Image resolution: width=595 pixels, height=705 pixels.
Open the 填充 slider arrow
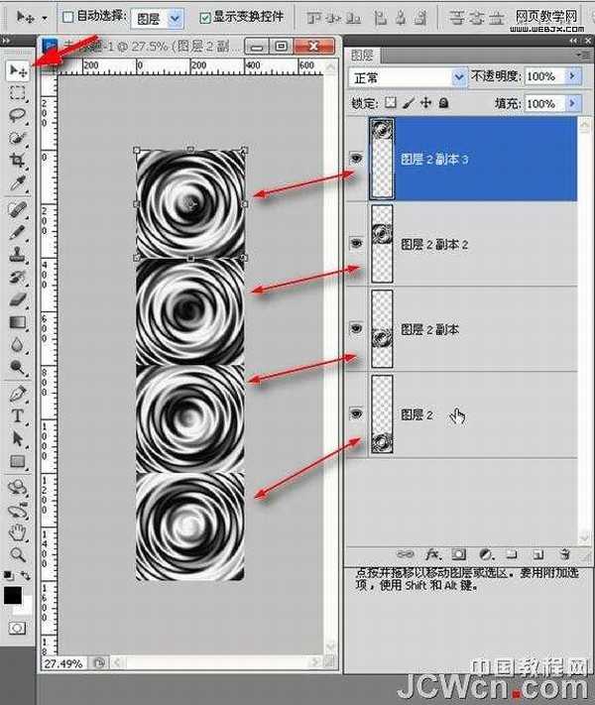coord(572,103)
